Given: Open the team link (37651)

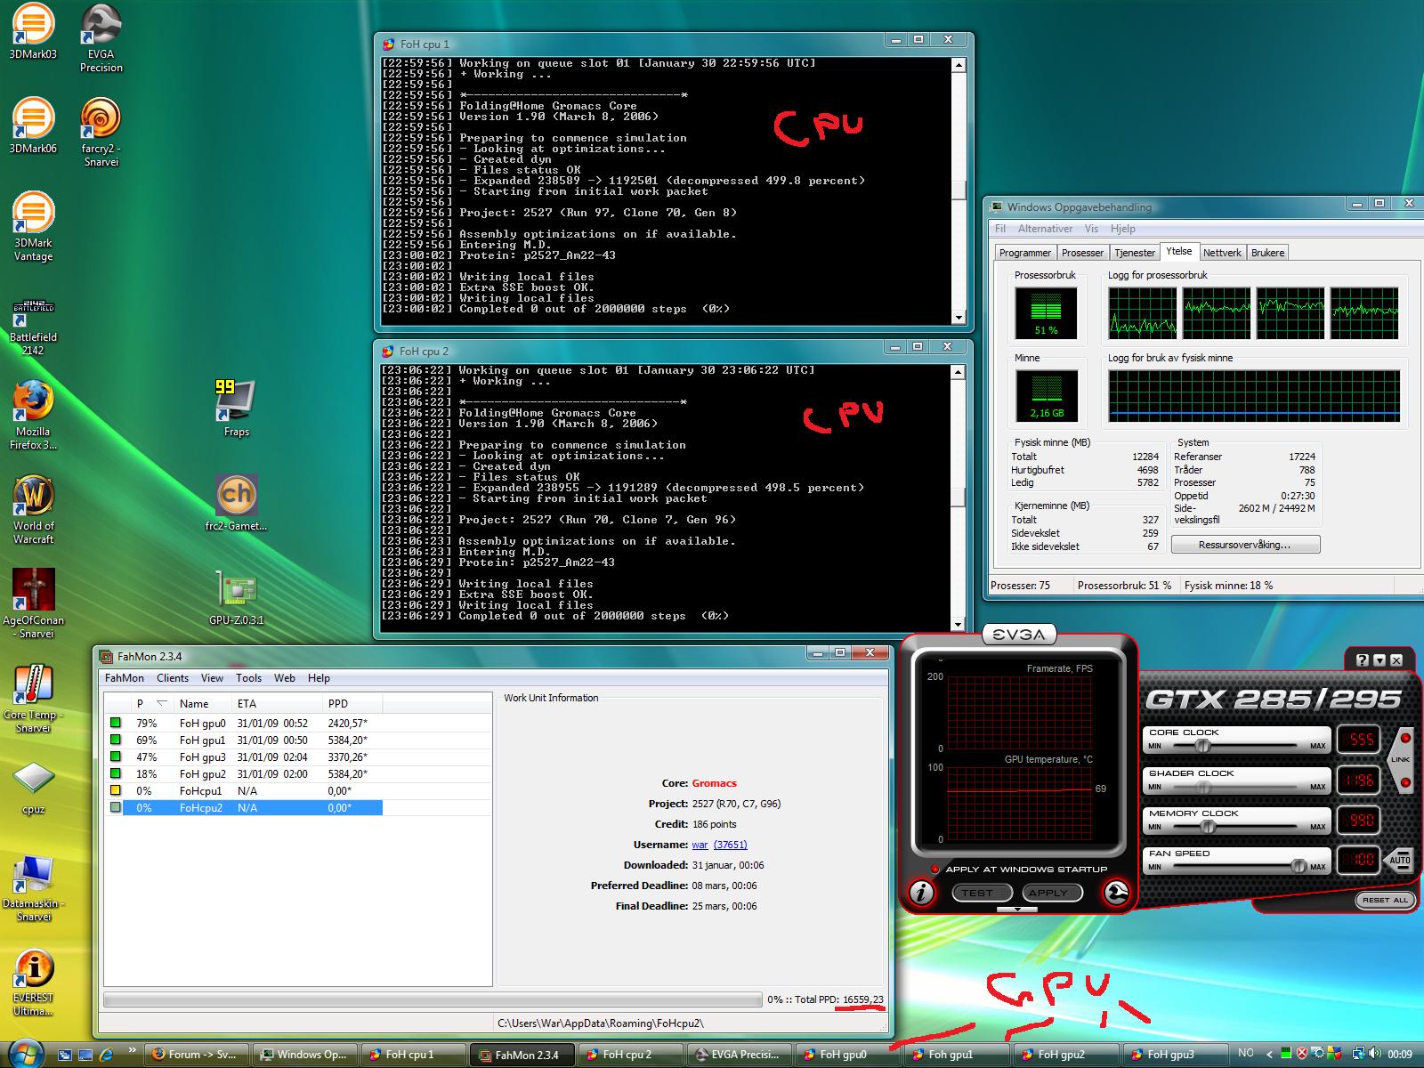Looking at the screenshot, I should point(730,845).
